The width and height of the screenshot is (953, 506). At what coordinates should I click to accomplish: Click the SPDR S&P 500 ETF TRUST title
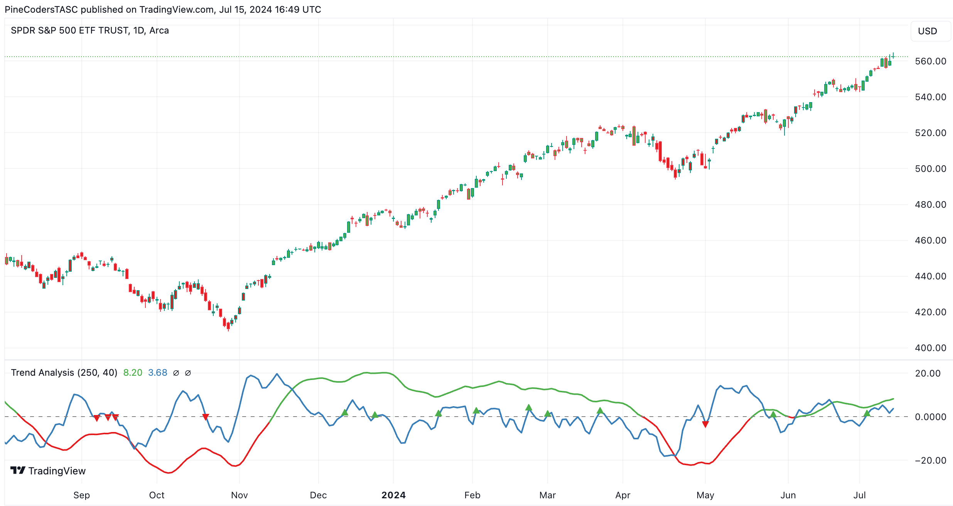pos(89,30)
